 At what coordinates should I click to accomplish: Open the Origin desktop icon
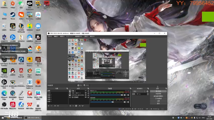click(x=13, y=4)
